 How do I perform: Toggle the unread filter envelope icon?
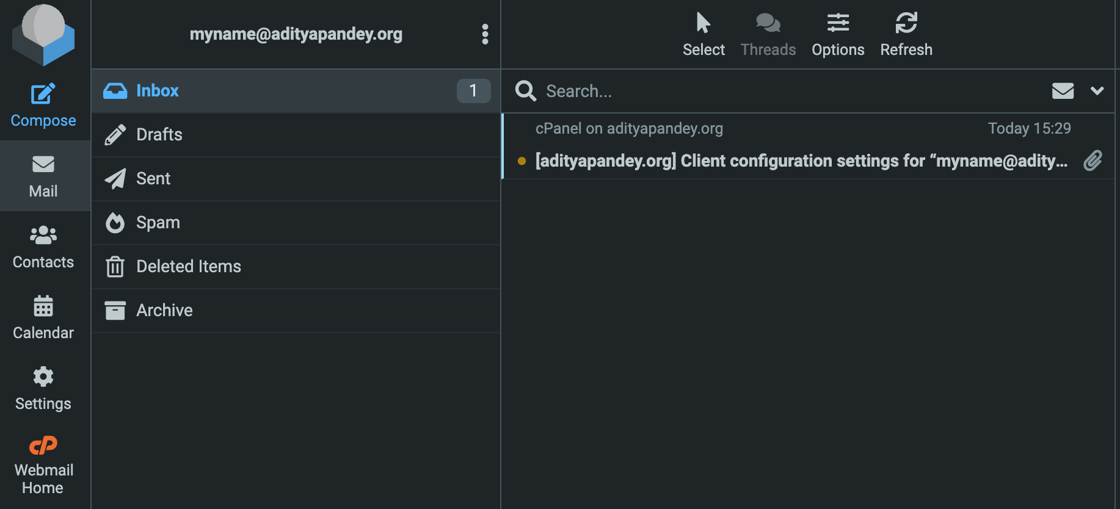(1063, 91)
